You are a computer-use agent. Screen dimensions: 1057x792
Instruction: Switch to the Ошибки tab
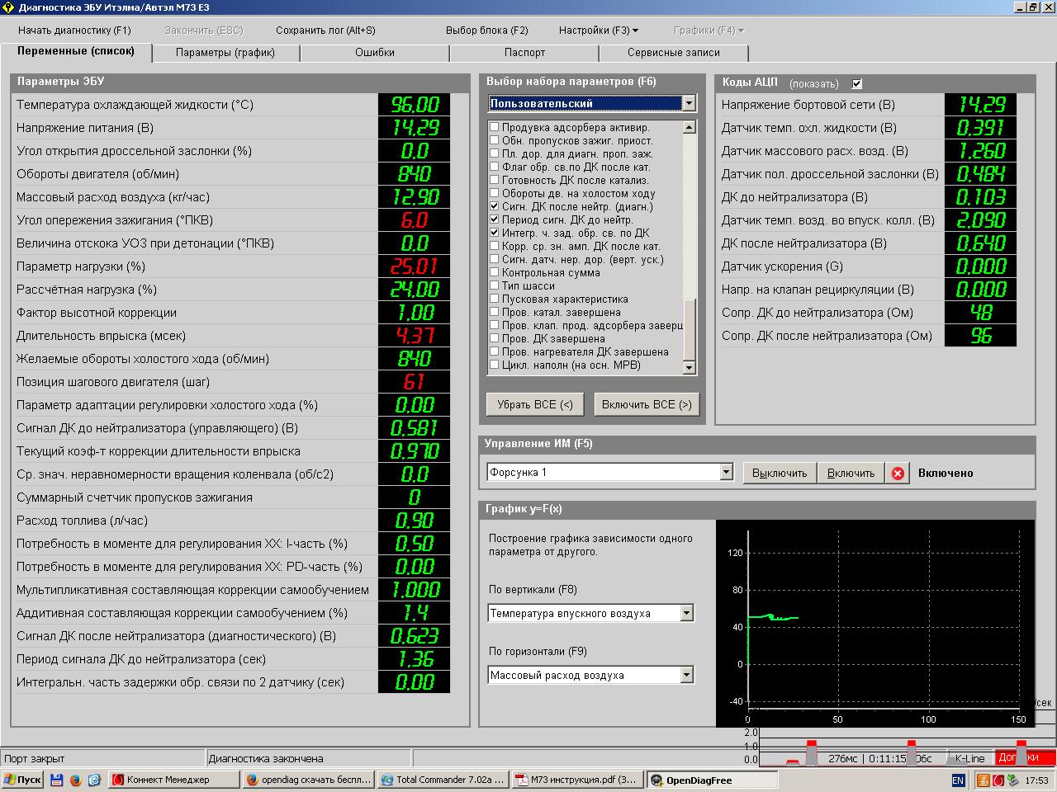coord(375,53)
